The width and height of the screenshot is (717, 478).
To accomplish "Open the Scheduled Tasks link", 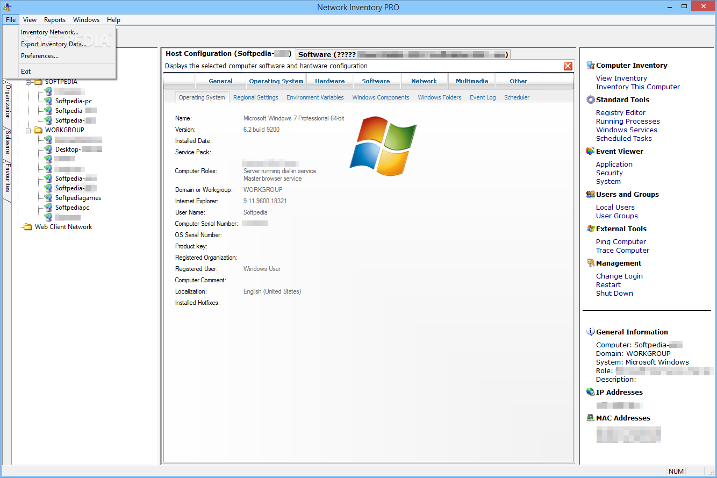I will [624, 138].
